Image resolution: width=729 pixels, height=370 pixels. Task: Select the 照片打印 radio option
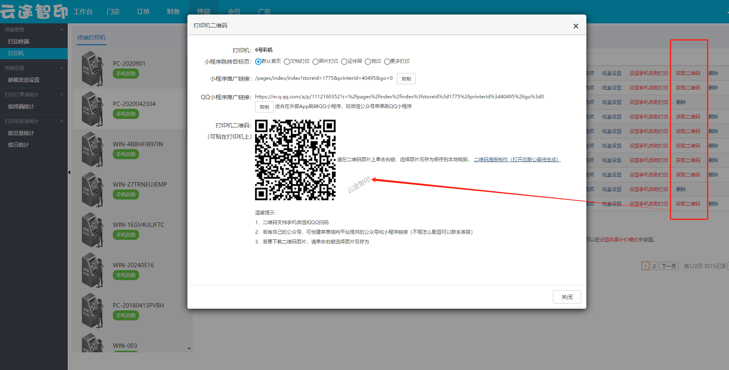click(315, 62)
